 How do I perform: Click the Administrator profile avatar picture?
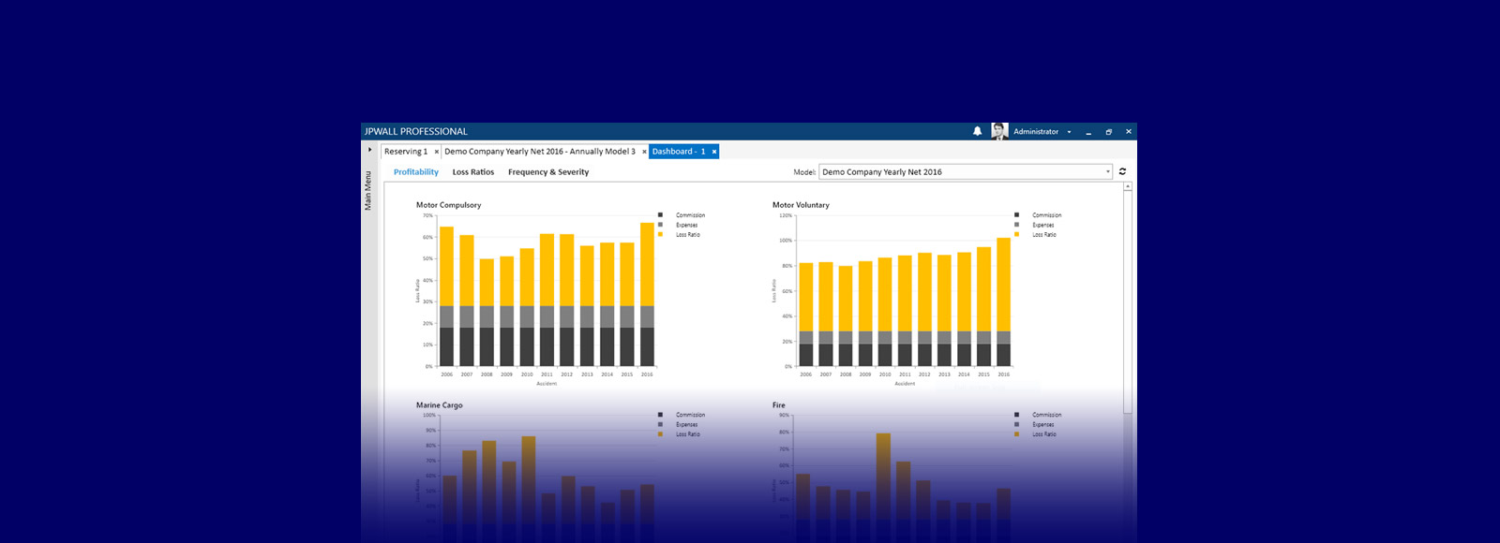point(999,132)
